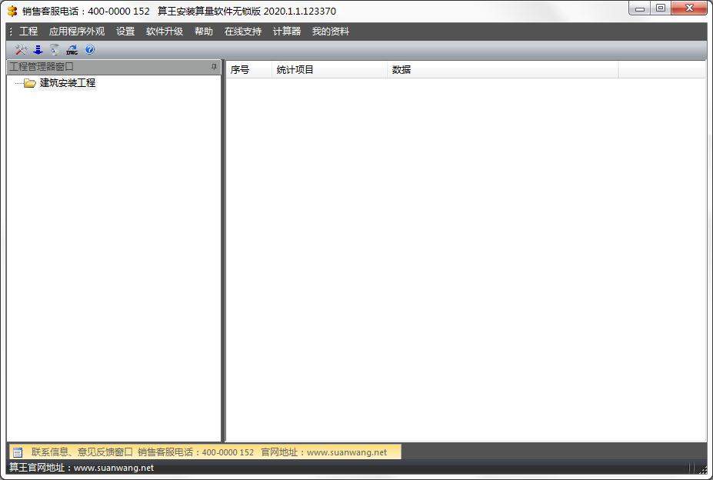The width and height of the screenshot is (713, 480).
Task: Open help via blue question mark icon
Action: pos(89,50)
